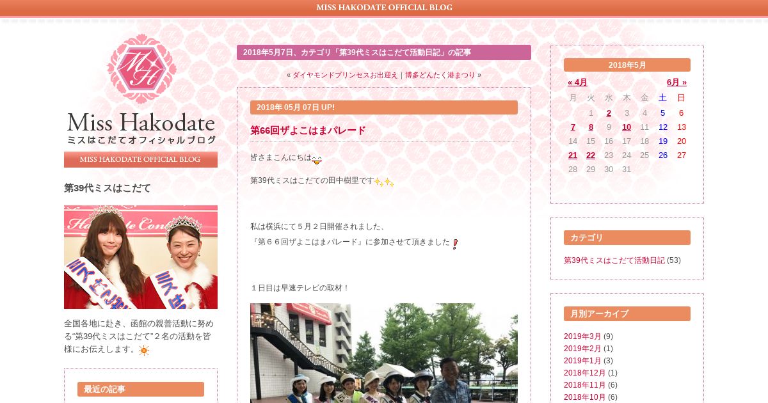
Task: Open the Miss Hakodate Official Blog banner link
Action: (141, 159)
